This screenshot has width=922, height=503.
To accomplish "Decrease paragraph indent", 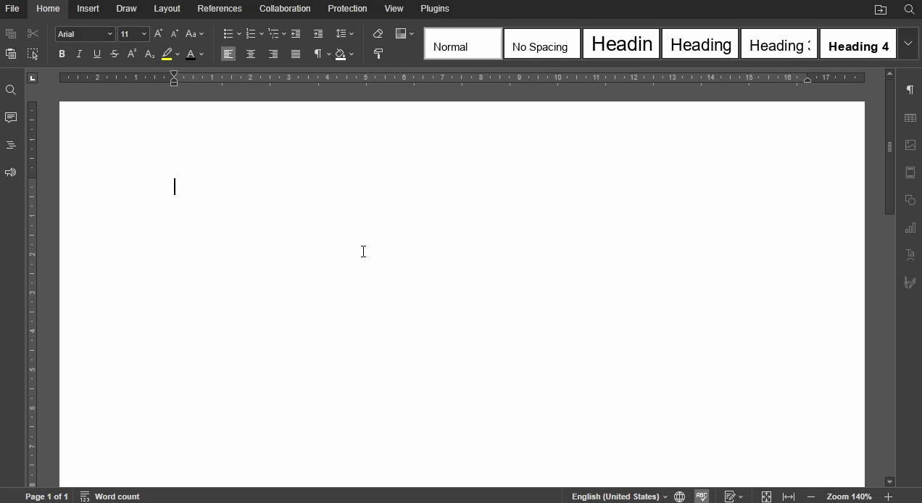I will [x=296, y=34].
